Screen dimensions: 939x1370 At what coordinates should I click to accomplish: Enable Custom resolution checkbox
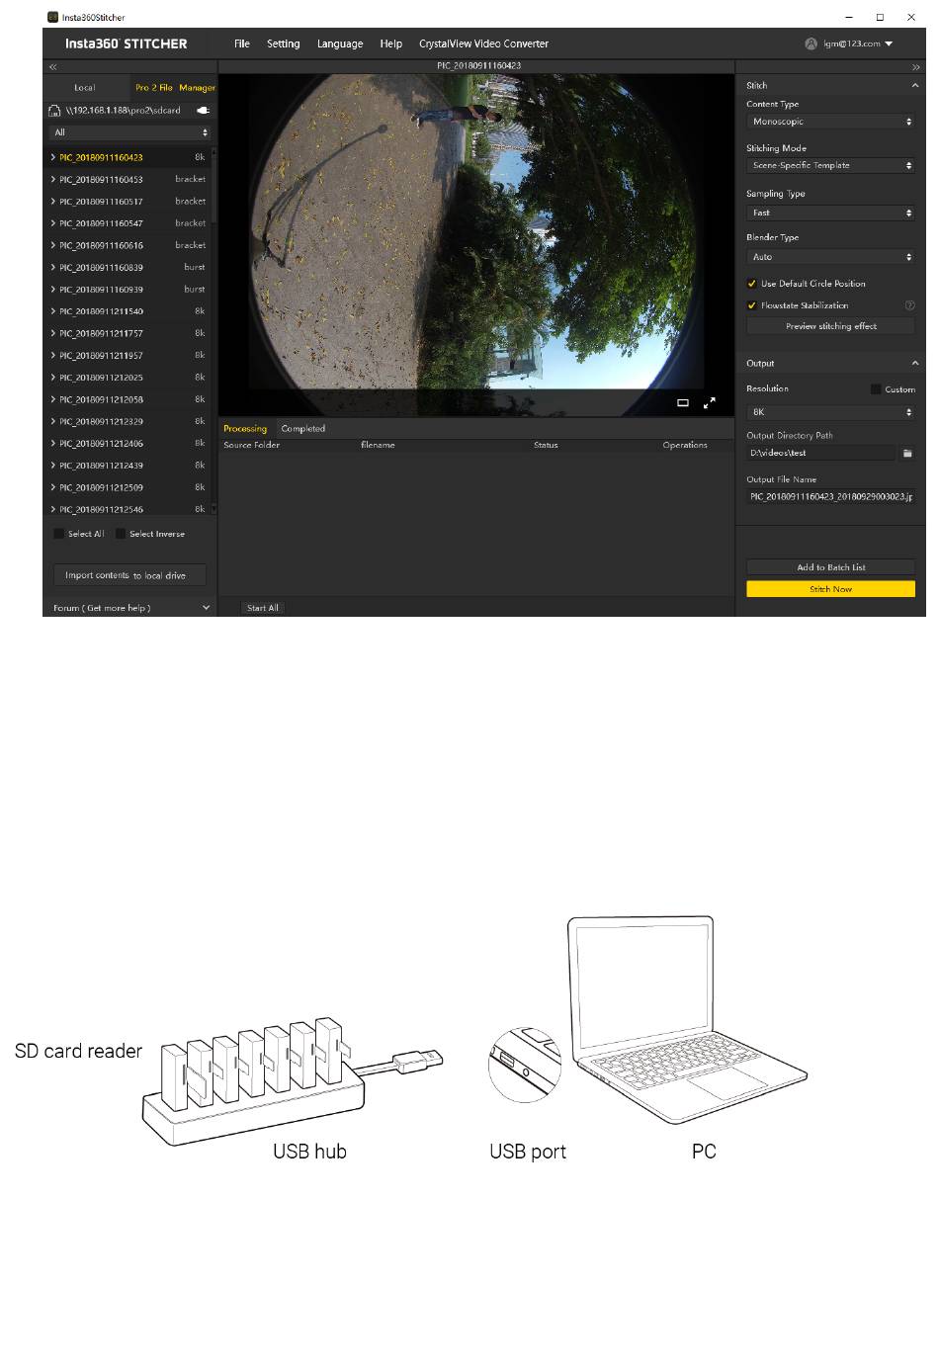coord(876,389)
